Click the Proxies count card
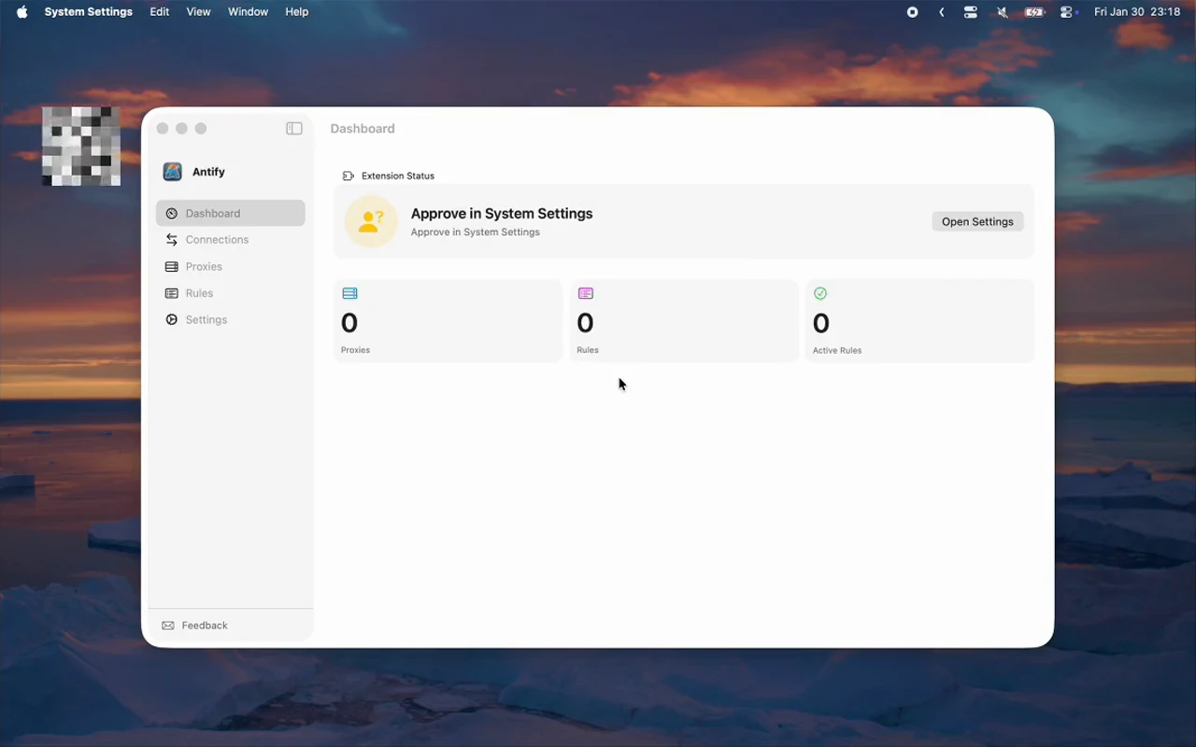Image resolution: width=1196 pixels, height=747 pixels. [x=448, y=320]
